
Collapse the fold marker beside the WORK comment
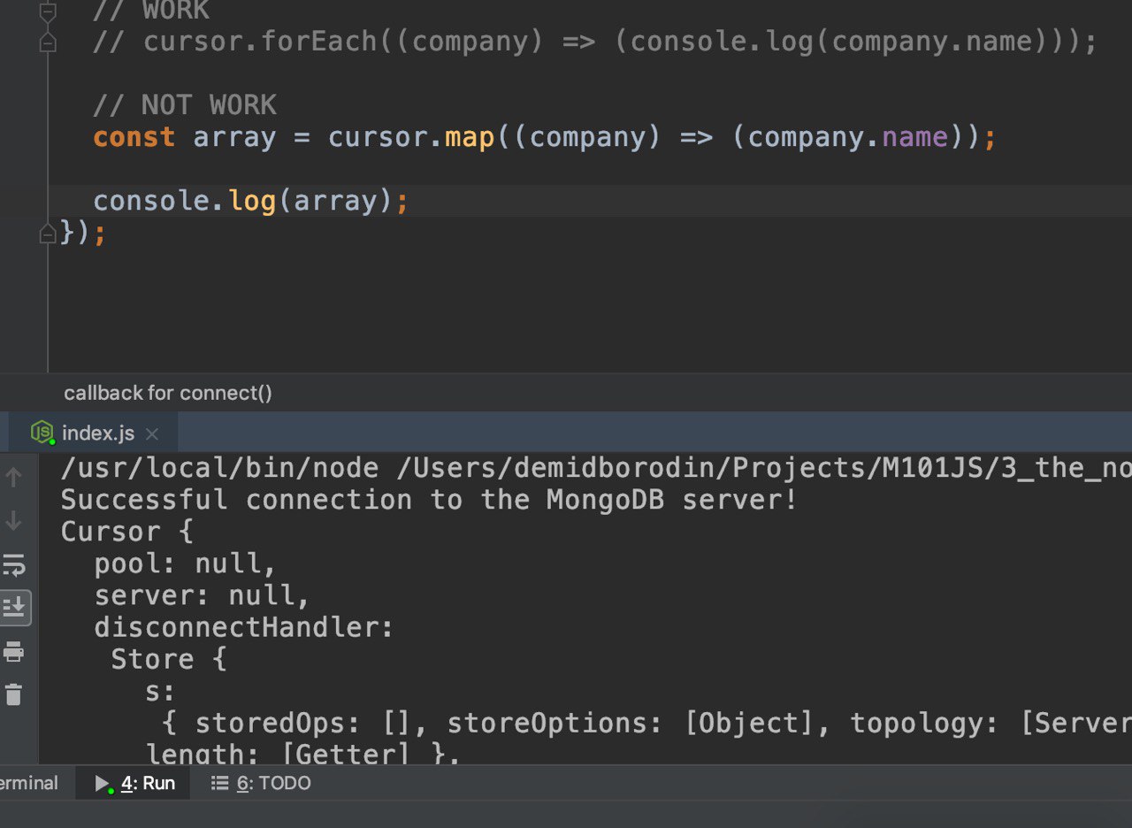48,11
